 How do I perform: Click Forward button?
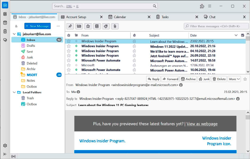[170, 79]
